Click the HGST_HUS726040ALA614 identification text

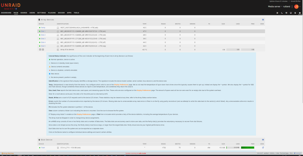[x=79, y=28]
